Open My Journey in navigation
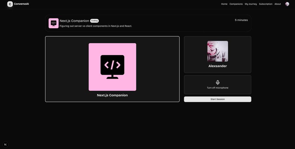295x149 pixels. 250,4
